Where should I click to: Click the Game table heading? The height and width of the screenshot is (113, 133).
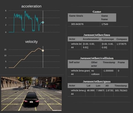pos(97,12)
